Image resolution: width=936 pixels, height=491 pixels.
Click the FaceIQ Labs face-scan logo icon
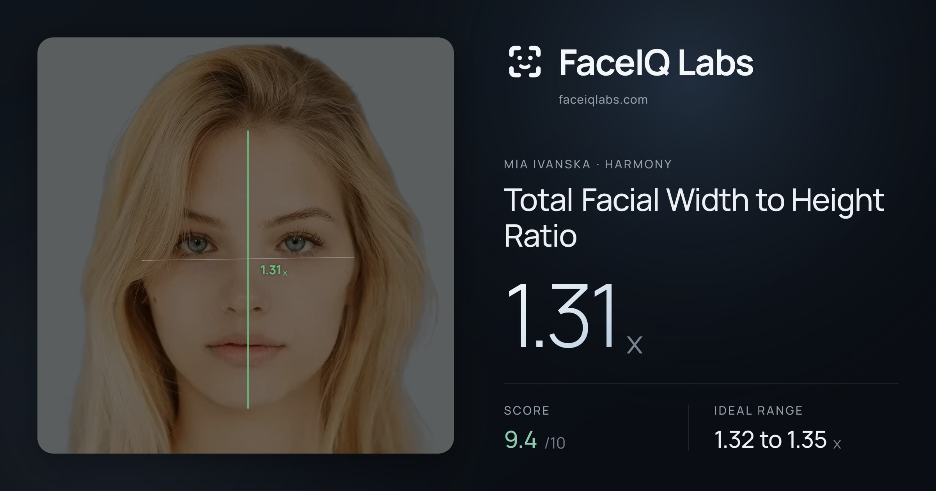pyautogui.click(x=525, y=62)
